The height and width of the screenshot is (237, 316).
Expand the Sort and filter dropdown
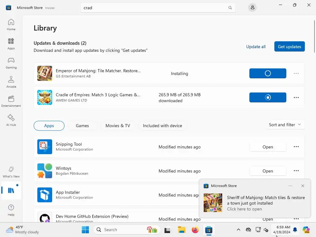(x=285, y=125)
